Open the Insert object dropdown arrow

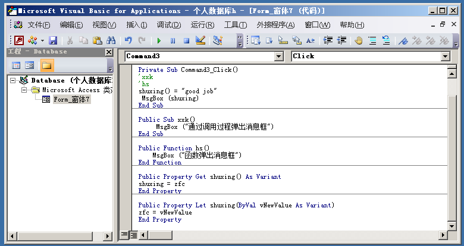click(x=42, y=40)
